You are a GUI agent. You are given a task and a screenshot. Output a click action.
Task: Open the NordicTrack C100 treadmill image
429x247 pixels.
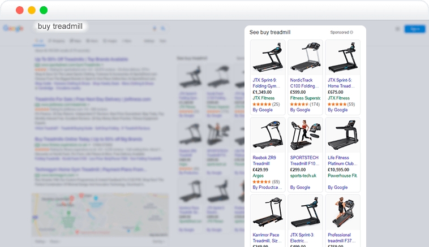305,58
